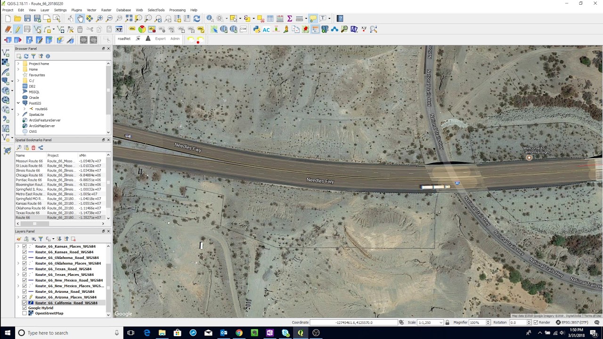Open the attribute table icon
Viewport: 603px width, 339px height.
coord(270,18)
